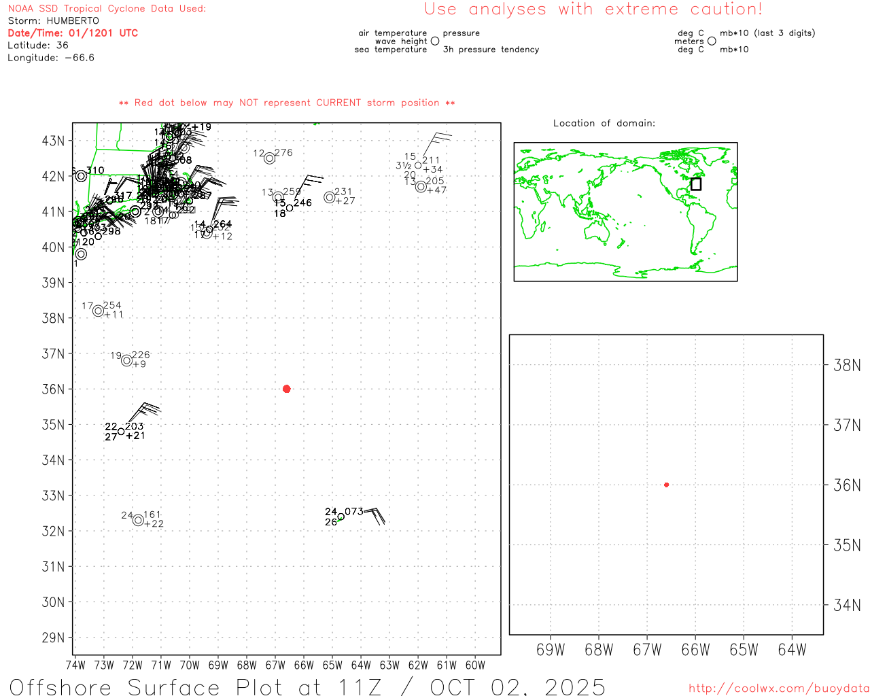Click the buoy station circle labeled 254 +11
The height and width of the screenshot is (696, 870).
point(99,311)
